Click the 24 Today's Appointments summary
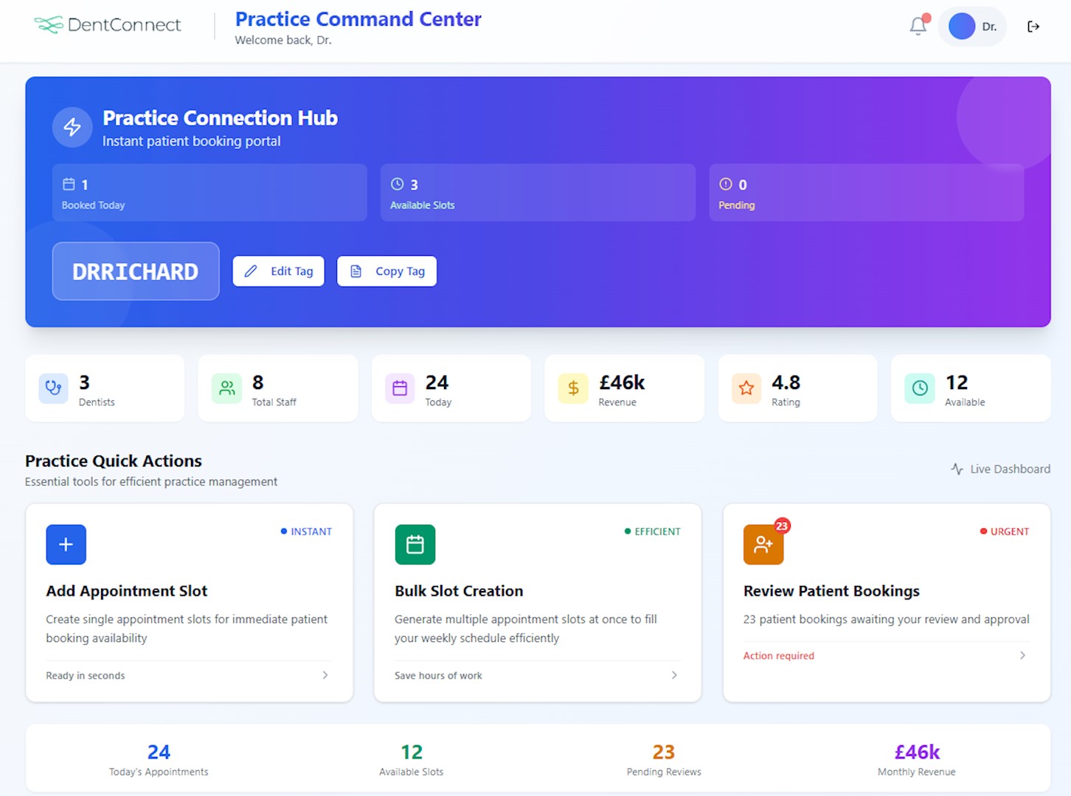 coord(159,759)
